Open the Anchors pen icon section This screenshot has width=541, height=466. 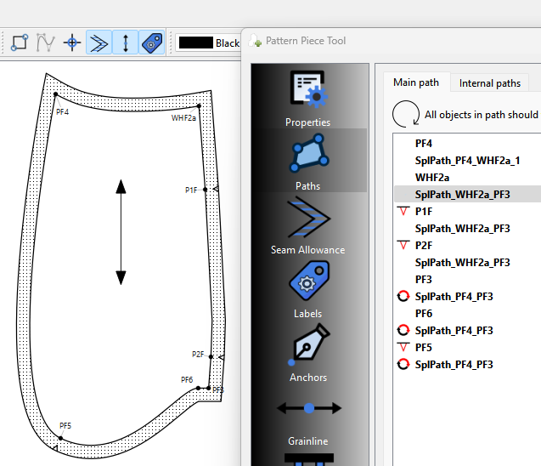coord(307,353)
